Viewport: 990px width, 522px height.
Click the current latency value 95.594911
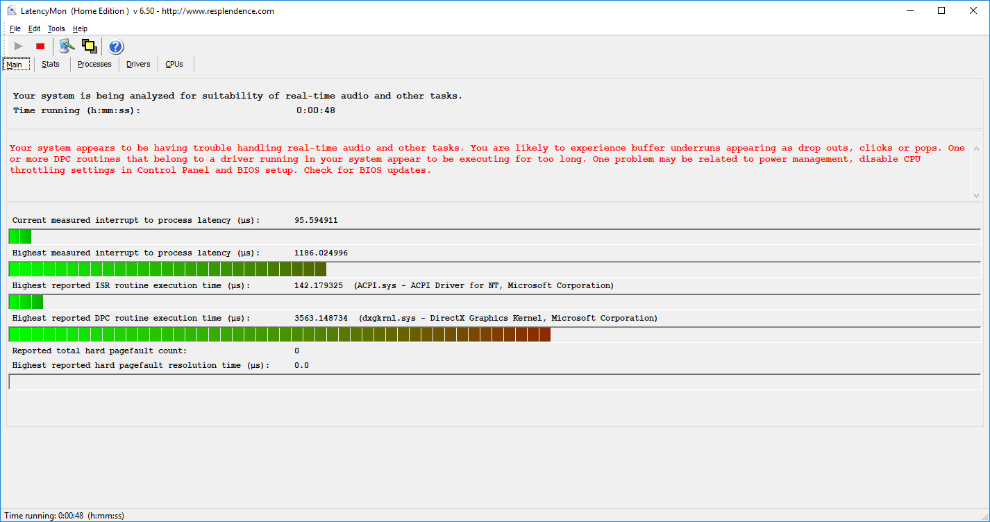(x=316, y=220)
